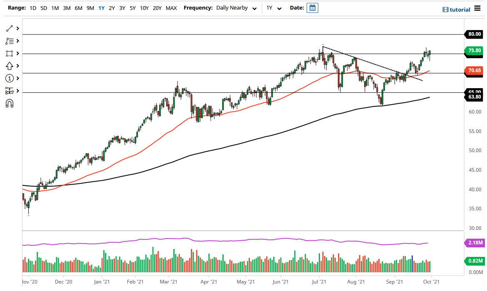Open the annotation list tool

[9, 41]
